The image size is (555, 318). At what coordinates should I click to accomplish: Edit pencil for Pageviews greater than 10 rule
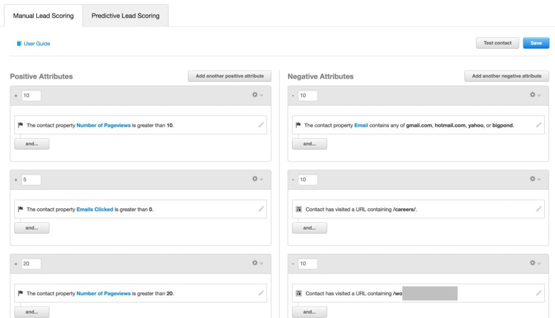click(x=261, y=125)
